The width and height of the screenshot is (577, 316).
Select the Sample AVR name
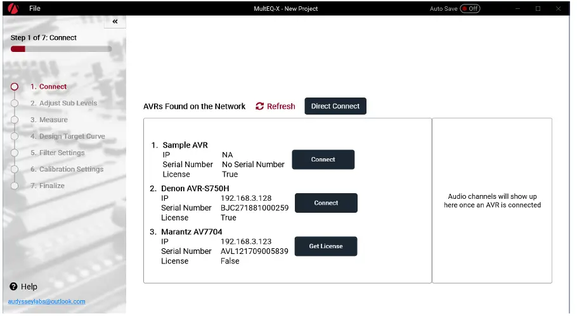185,145
